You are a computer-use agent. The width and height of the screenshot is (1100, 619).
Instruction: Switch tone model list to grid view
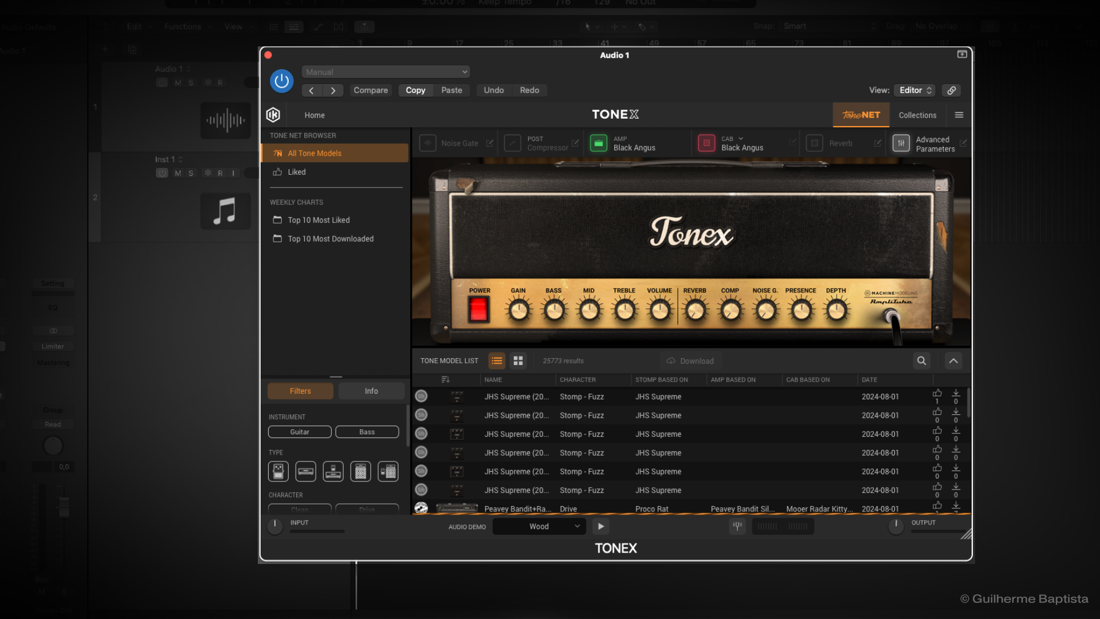coord(518,361)
